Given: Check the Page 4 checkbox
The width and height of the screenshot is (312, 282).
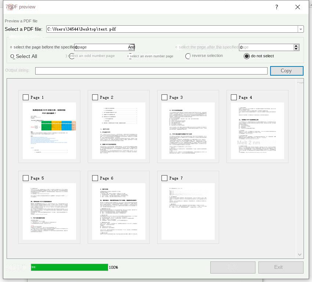Looking at the screenshot, I should coord(234,97).
